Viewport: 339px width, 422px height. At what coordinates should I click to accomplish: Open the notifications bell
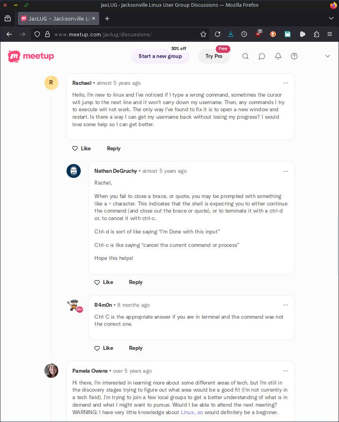point(278,56)
